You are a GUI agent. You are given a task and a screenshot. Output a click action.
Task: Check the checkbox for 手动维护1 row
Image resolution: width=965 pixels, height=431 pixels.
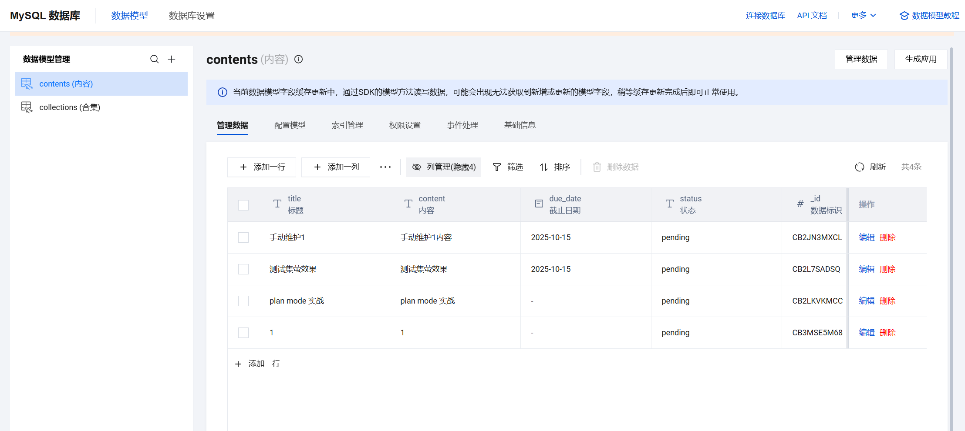[243, 237]
